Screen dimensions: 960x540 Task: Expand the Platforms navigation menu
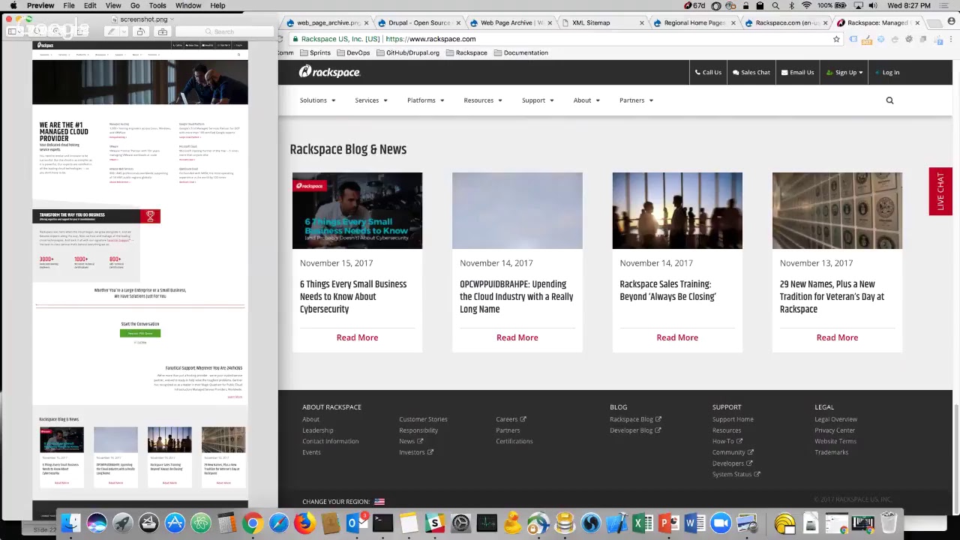point(425,100)
